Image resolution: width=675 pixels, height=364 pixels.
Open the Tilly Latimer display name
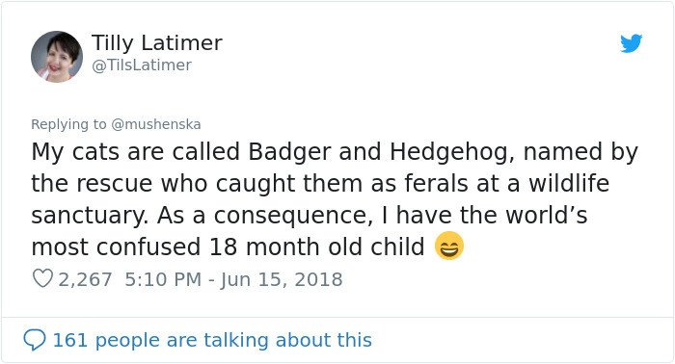click(x=156, y=43)
